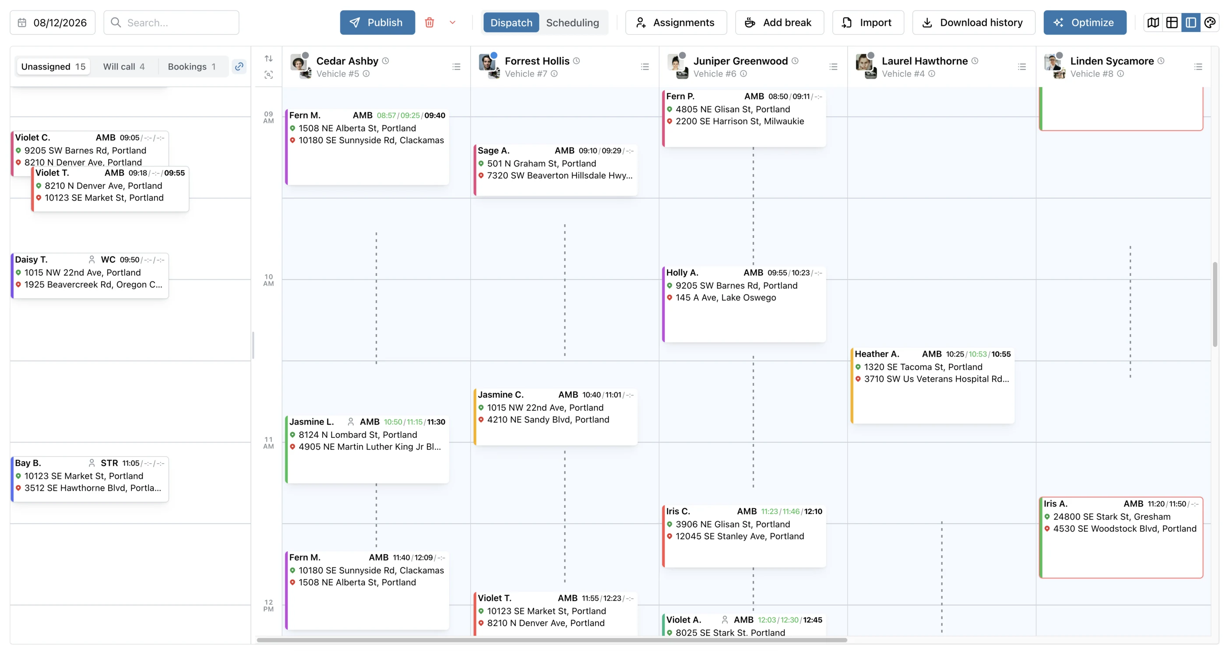Click info icon beside Vehicle #4
This screenshot has width=1226, height=651.
[x=932, y=73]
